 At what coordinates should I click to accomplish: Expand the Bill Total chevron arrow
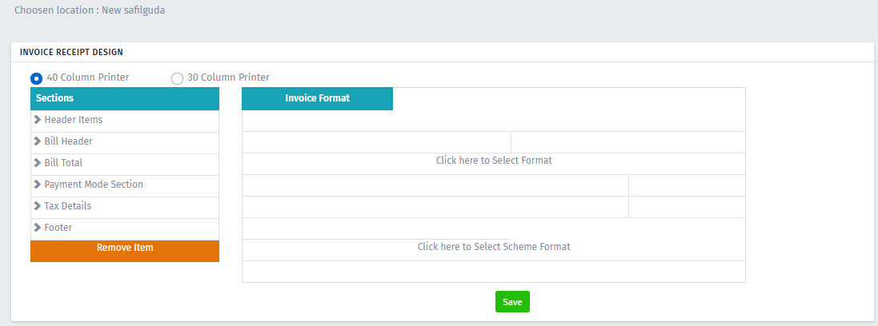tap(38, 163)
